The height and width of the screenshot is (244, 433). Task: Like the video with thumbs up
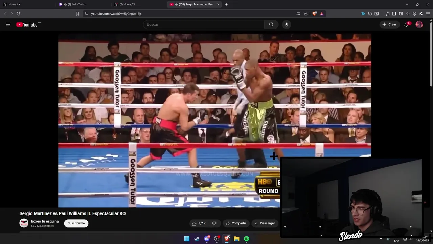click(199, 223)
